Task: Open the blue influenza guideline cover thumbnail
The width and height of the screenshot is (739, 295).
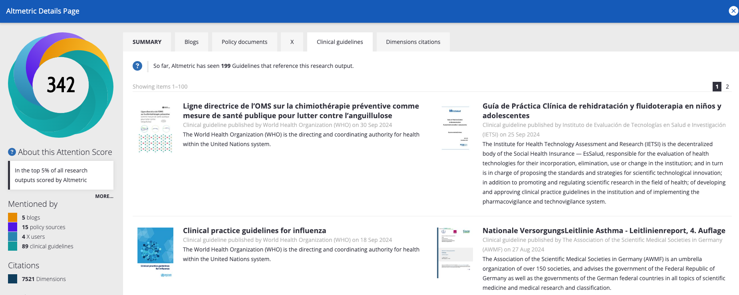Action: pos(155,252)
